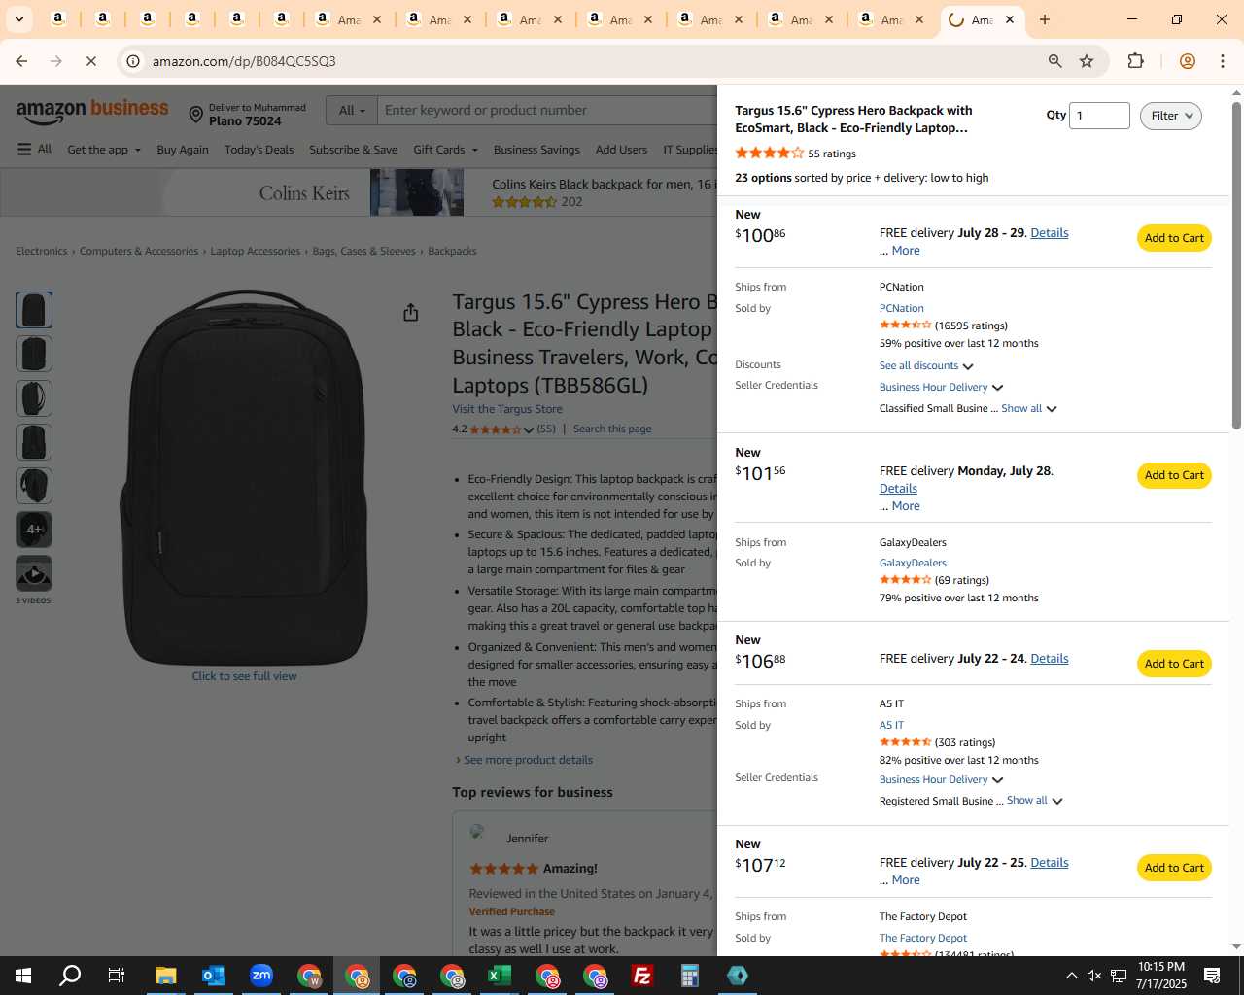Open A5 IT seller link
Image resolution: width=1244 pixels, height=995 pixels.
pos(891,726)
